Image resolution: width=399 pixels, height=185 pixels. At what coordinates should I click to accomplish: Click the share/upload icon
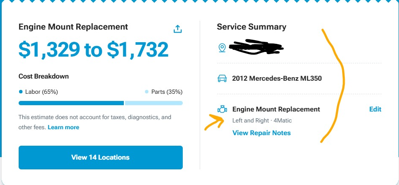(x=178, y=29)
